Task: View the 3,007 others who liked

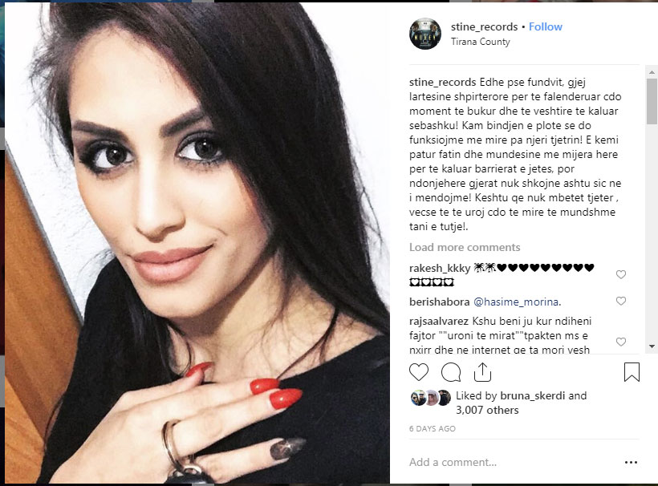Action: [487, 410]
